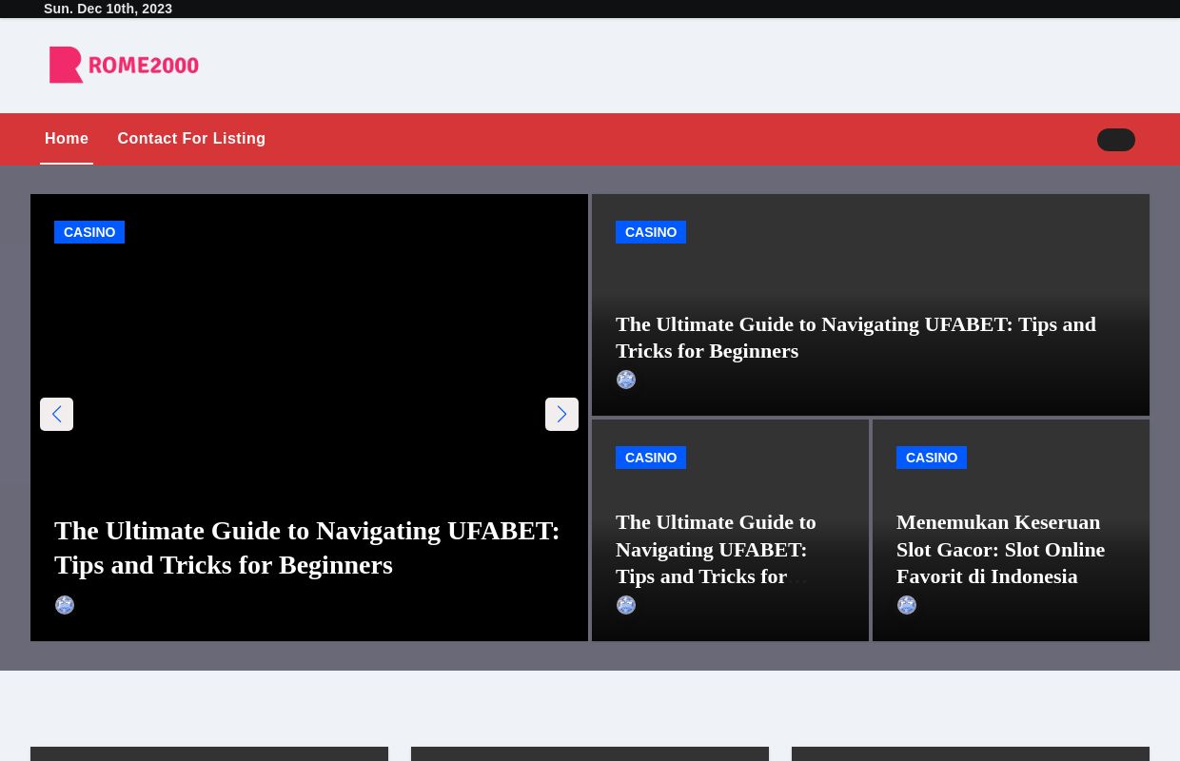Click author avatar in bottom-middle card

626,605
